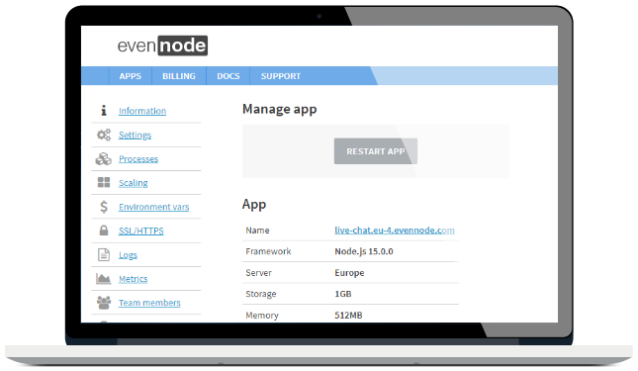Open the live-chat.eu-4.evennode.com link
Viewport: 638px width, 371px height.
395,231
